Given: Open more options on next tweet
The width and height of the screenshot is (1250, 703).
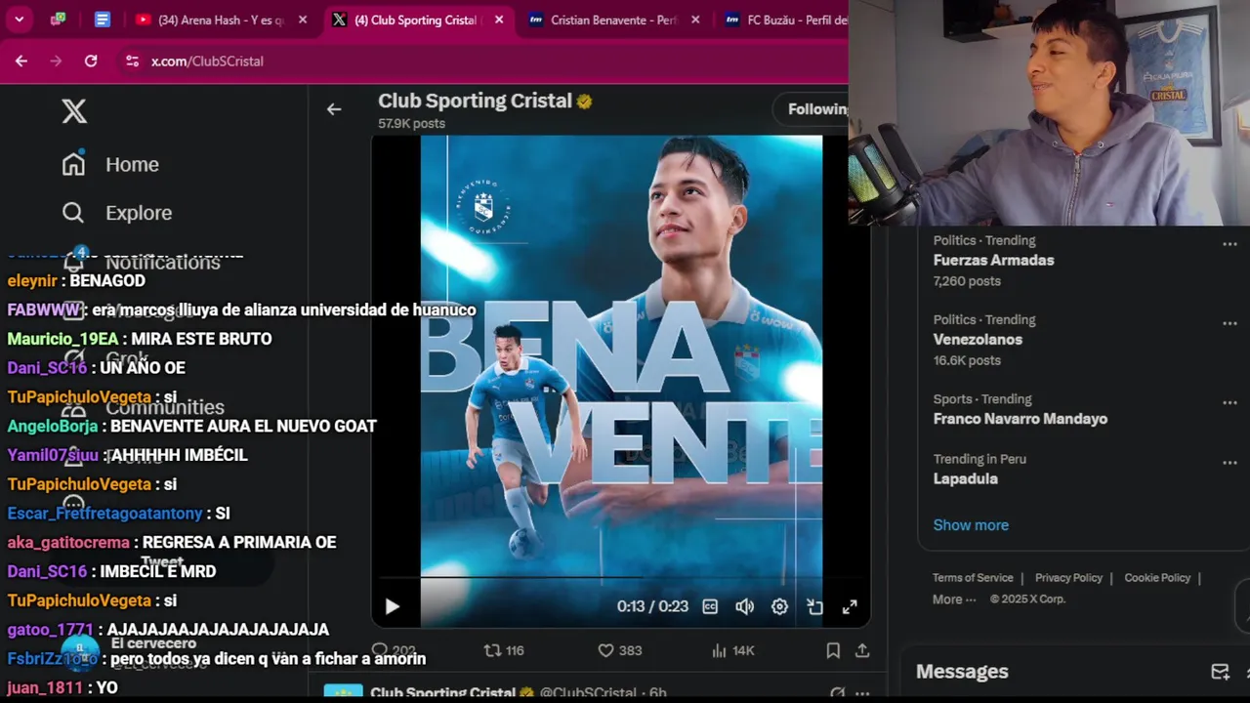Looking at the screenshot, I should pyautogui.click(x=862, y=693).
